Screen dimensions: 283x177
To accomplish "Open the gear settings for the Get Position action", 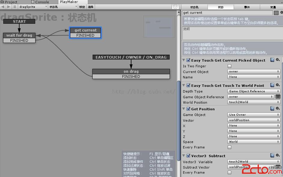I will point(278,108).
